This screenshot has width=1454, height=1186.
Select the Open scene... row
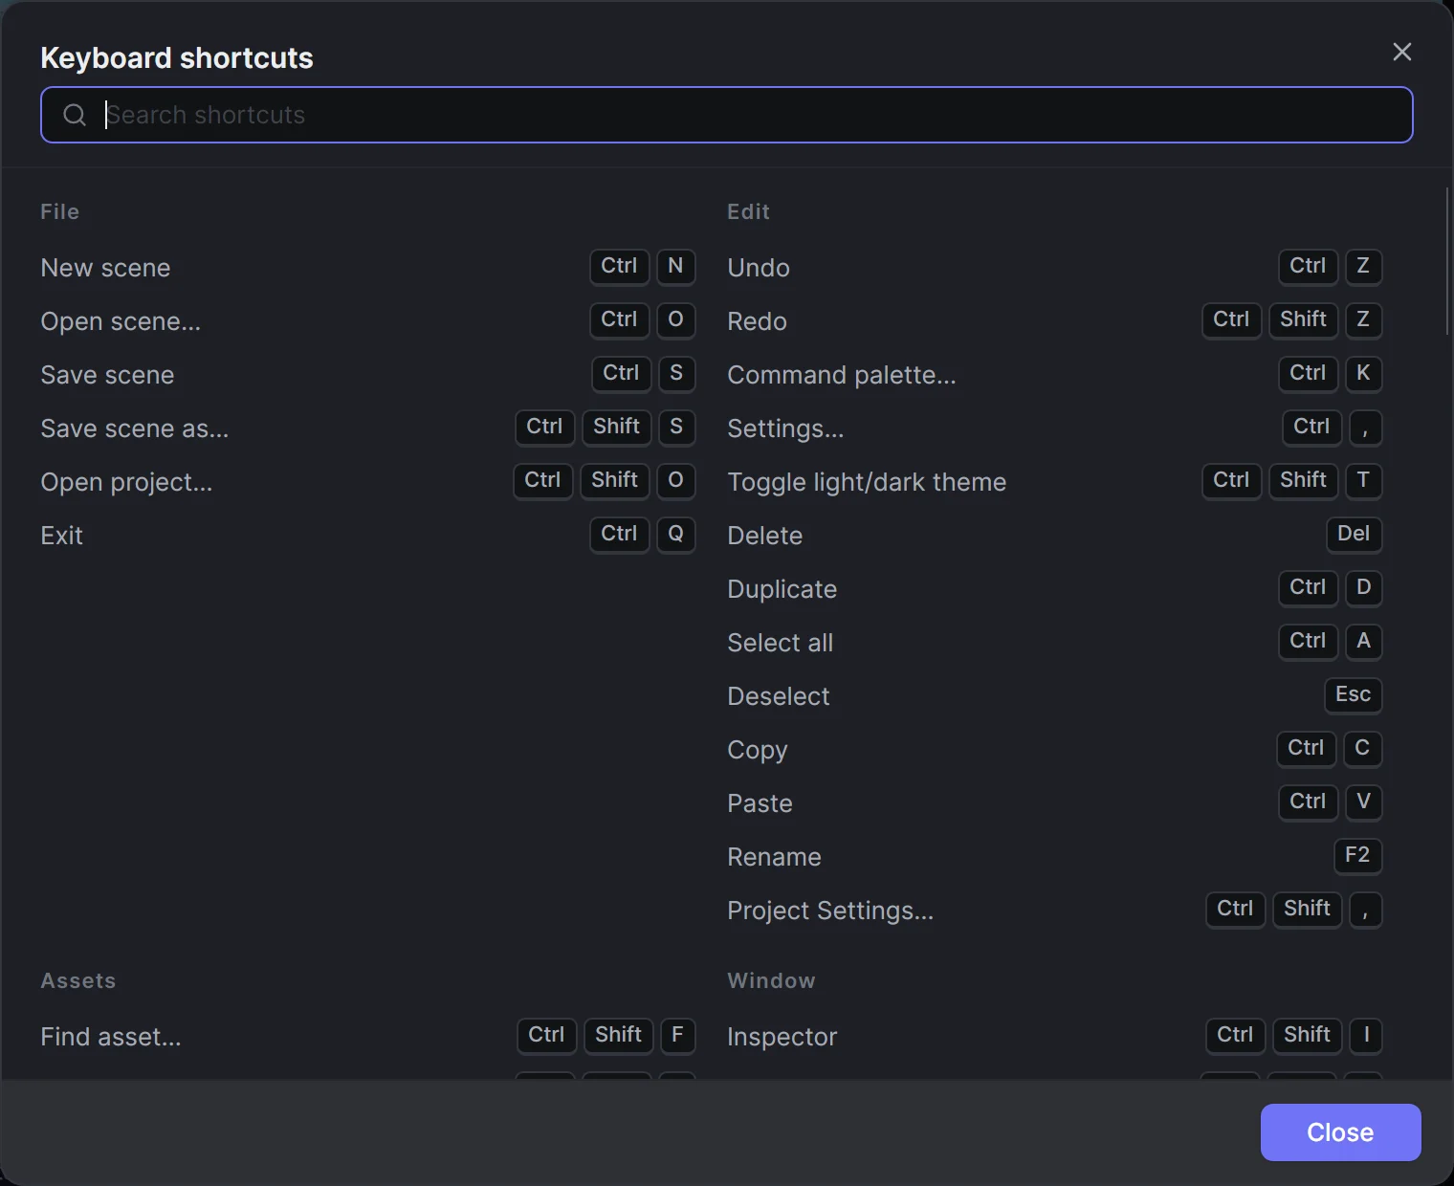[367, 320]
